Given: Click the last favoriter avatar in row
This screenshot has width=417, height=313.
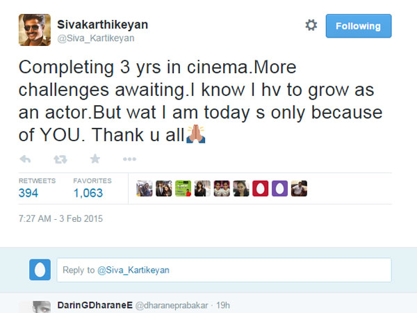Looking at the screenshot, I should pyautogui.click(x=299, y=188).
